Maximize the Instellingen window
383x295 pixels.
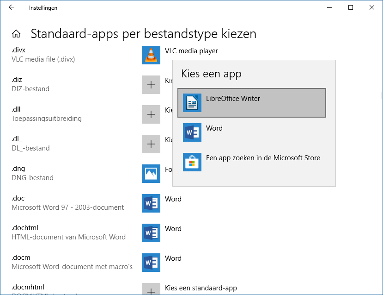(351, 7)
